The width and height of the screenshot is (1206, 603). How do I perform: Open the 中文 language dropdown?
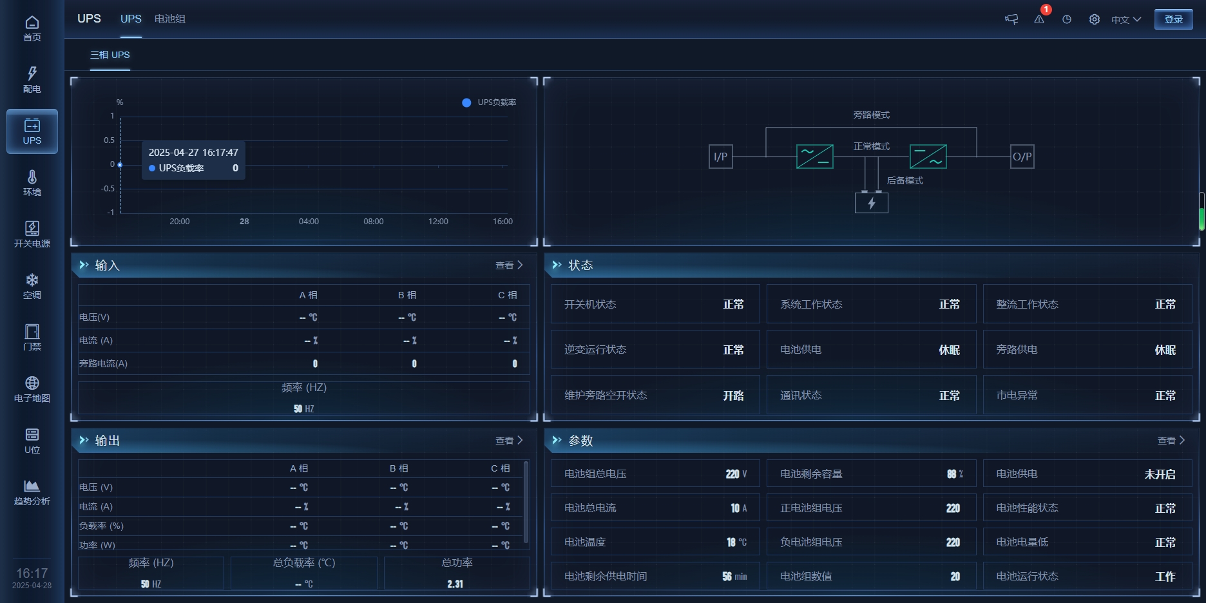pos(1125,19)
